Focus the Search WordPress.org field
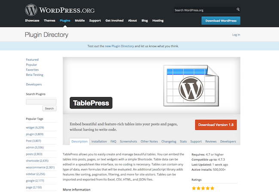The height and width of the screenshot is (192, 279). pos(205,10)
